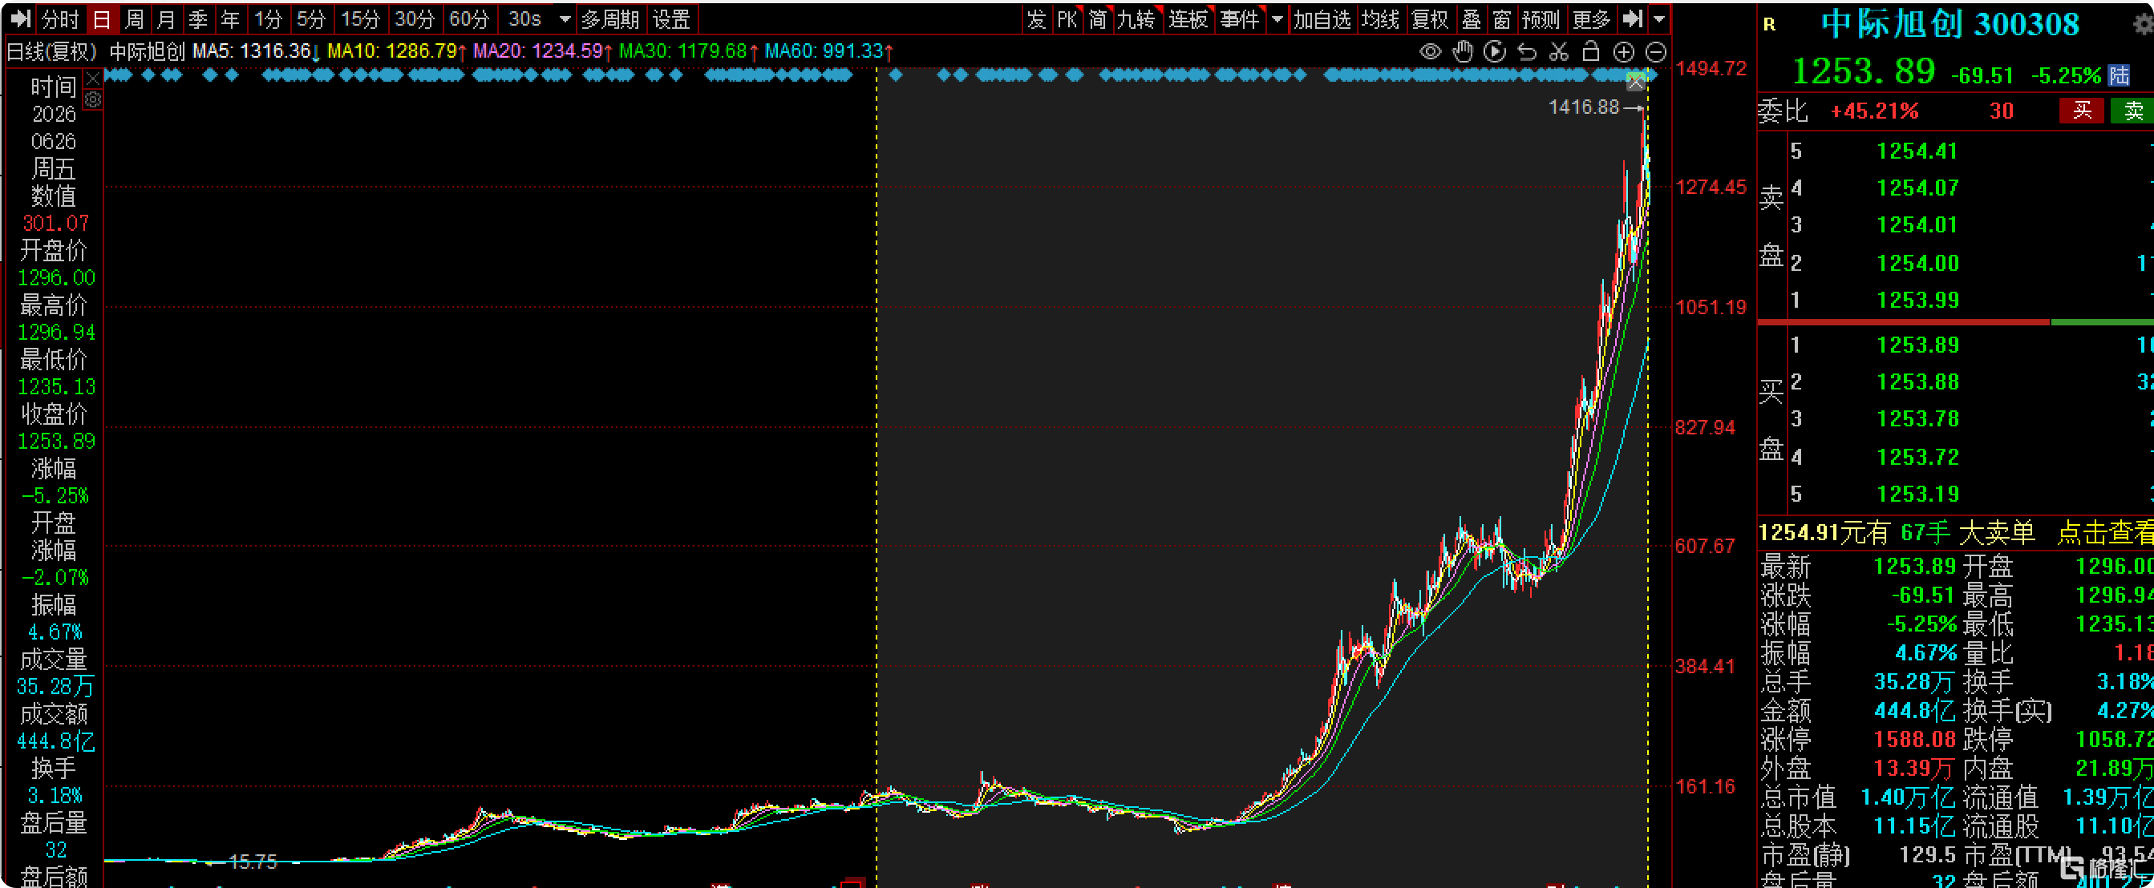
Task: Click the red 买 buy button
Action: coord(2082,111)
